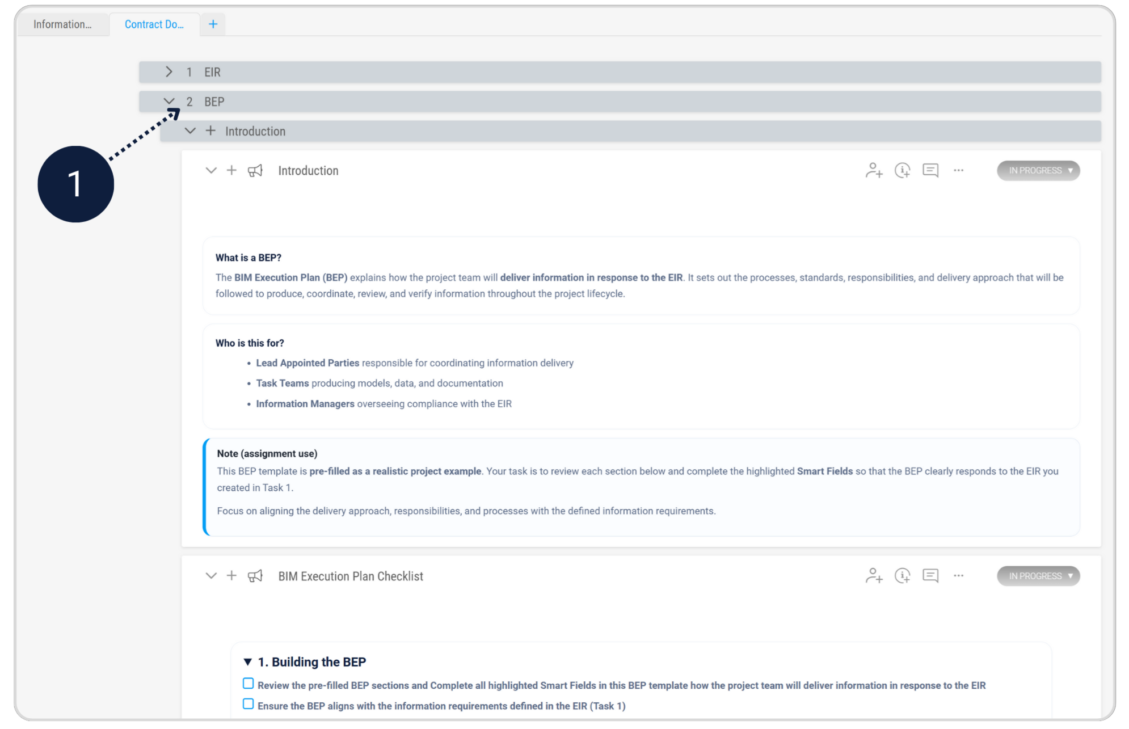Screen dimensions: 1129x729
Task: Open comments icon in Introduction row
Action: tap(930, 170)
